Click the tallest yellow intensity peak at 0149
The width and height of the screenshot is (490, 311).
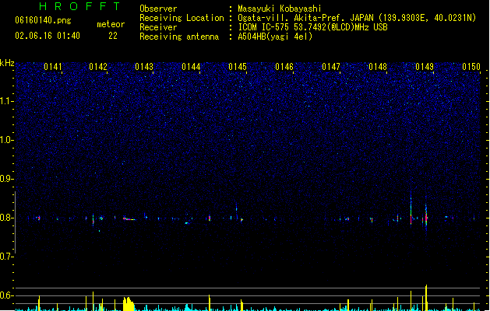coord(426,298)
